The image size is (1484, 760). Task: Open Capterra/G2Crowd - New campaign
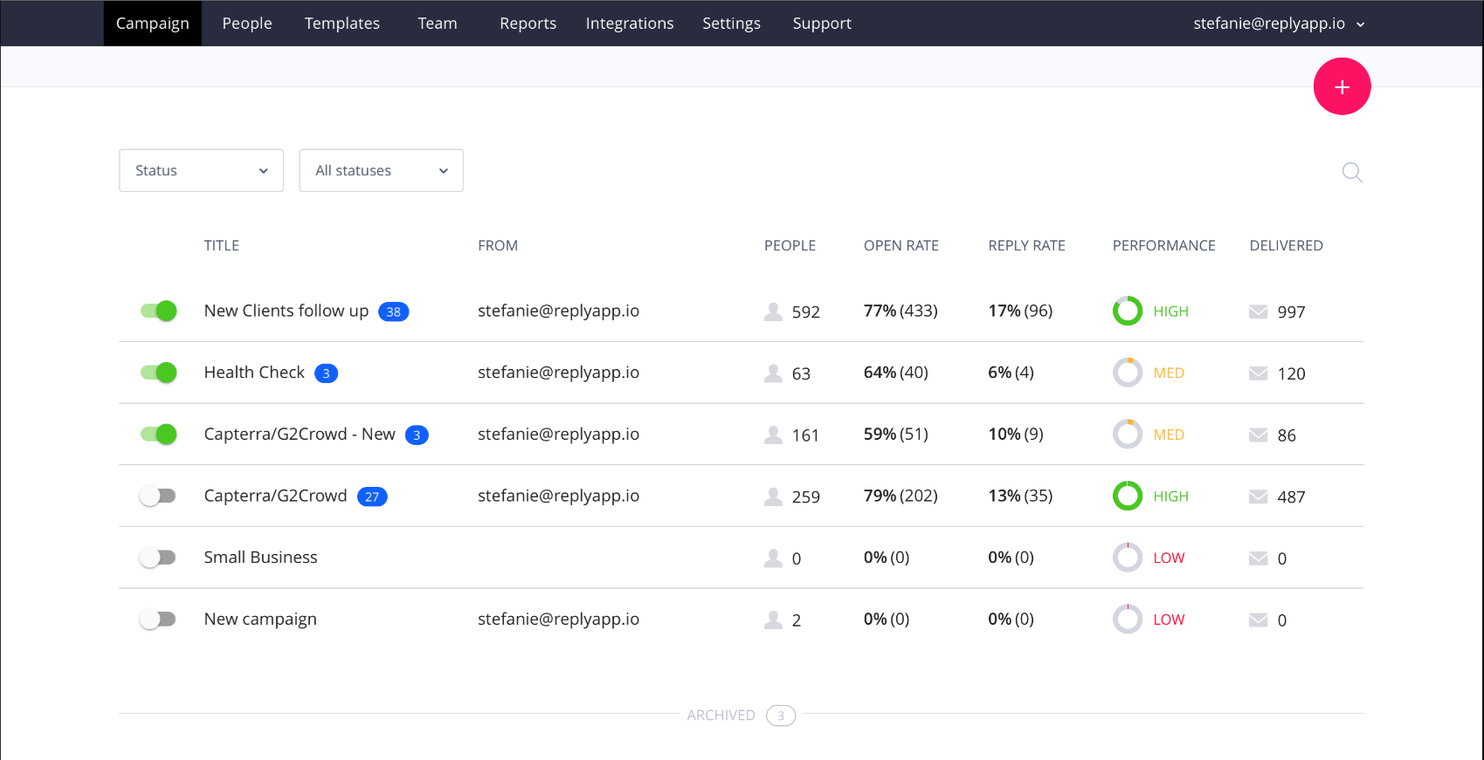300,434
